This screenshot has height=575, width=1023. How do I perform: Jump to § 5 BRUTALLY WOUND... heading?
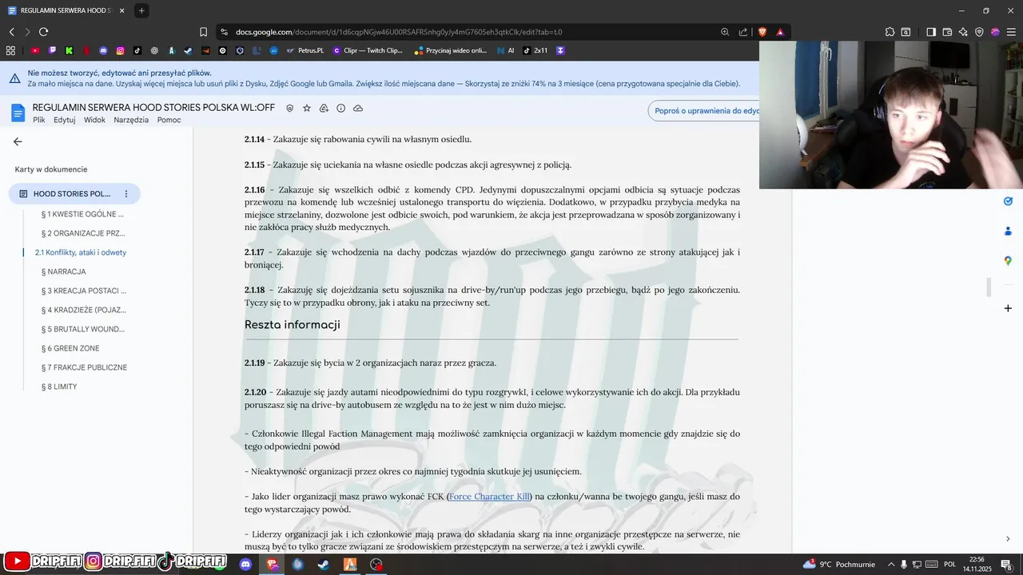(83, 329)
